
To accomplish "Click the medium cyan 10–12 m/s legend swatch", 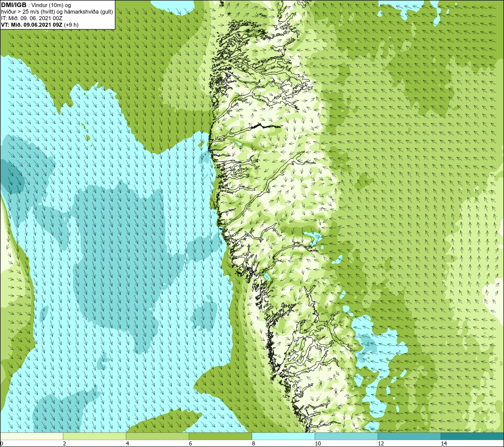I will (x=346, y=436).
